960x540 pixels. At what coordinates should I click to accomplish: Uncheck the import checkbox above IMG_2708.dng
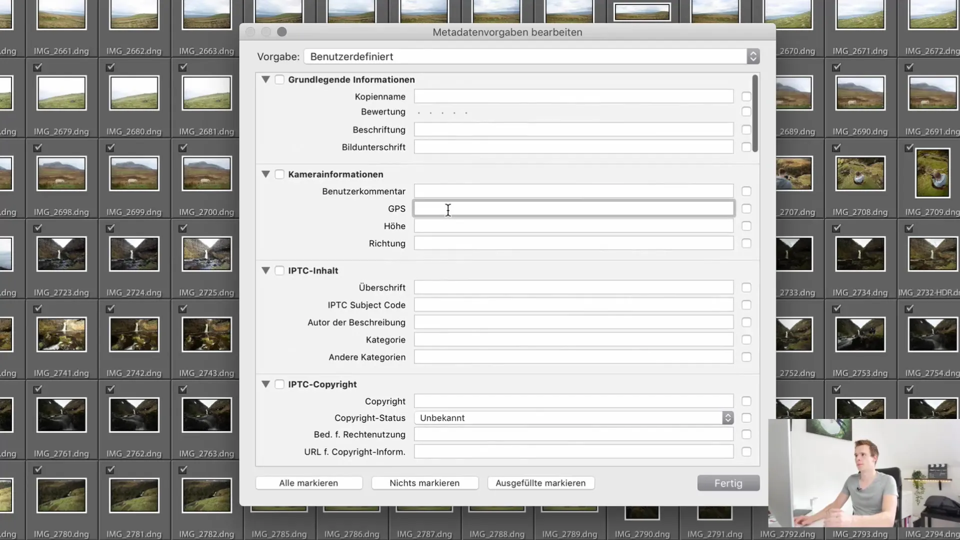(x=836, y=147)
